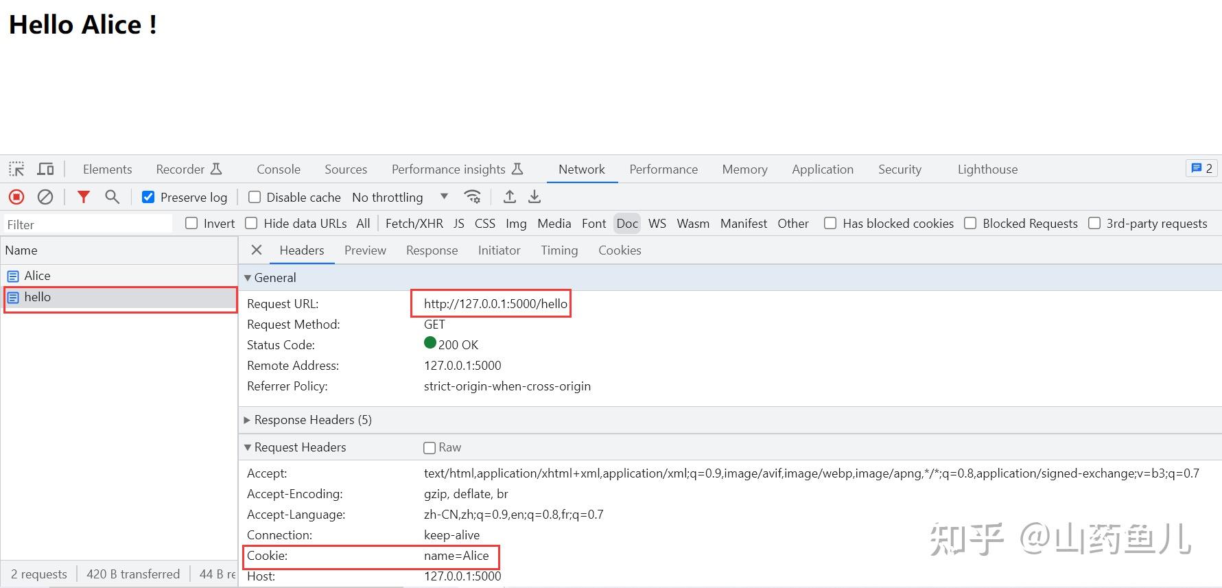Screen dimensions: 1222x588
Task: Filter requests by JS
Action: [x=459, y=224]
